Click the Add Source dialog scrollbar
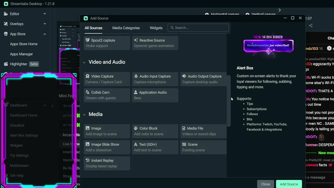 pos(229,101)
